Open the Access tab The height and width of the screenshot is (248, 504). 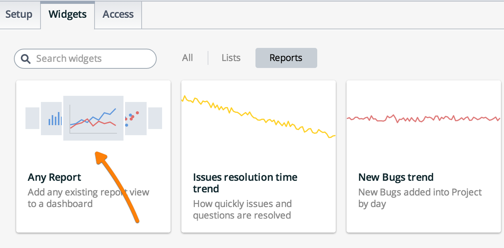(118, 15)
